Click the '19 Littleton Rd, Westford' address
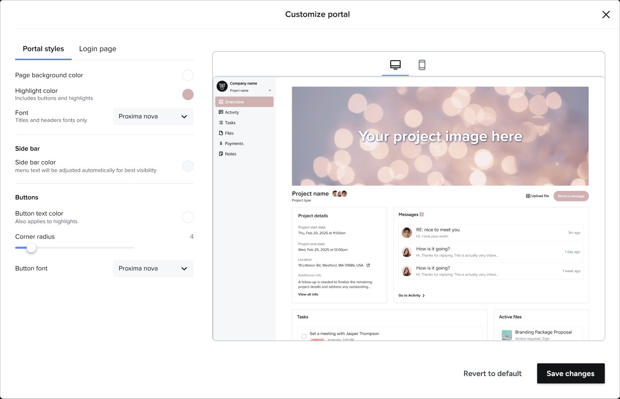 click(331, 266)
